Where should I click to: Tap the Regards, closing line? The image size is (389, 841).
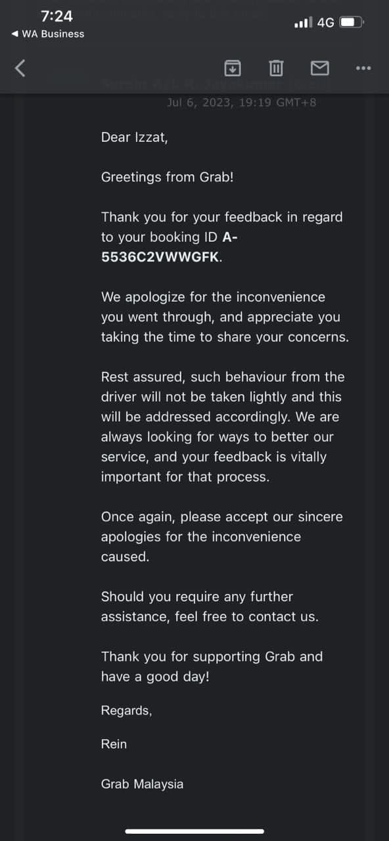click(127, 710)
